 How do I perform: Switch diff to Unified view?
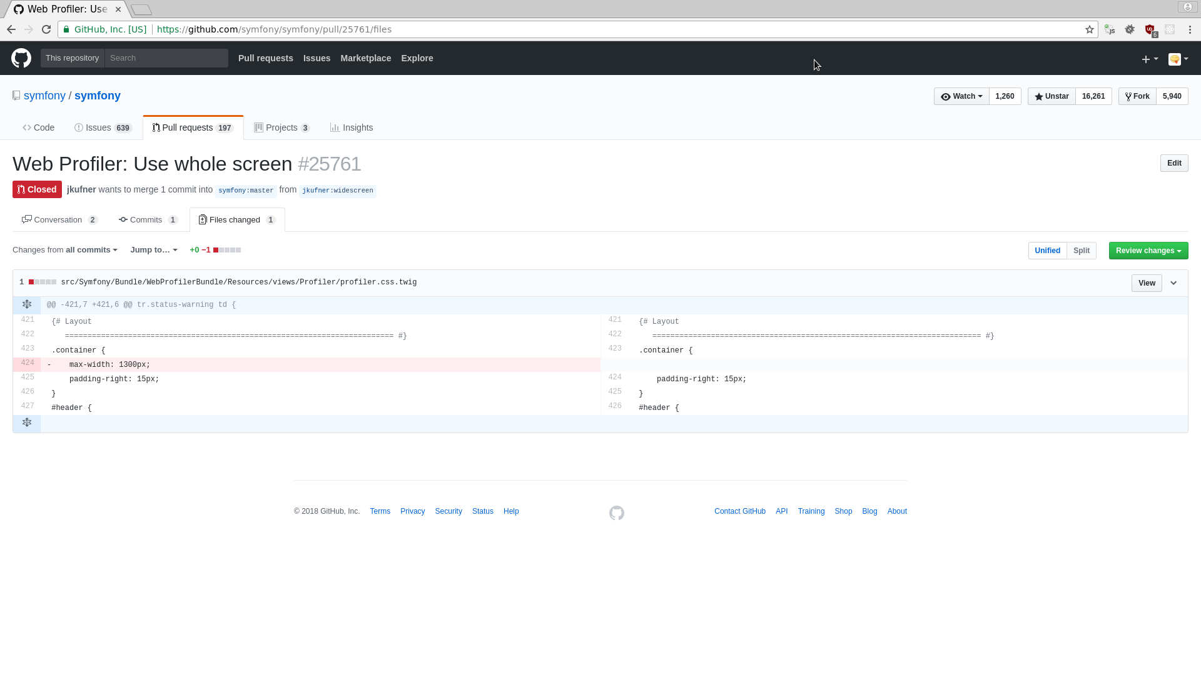point(1047,251)
